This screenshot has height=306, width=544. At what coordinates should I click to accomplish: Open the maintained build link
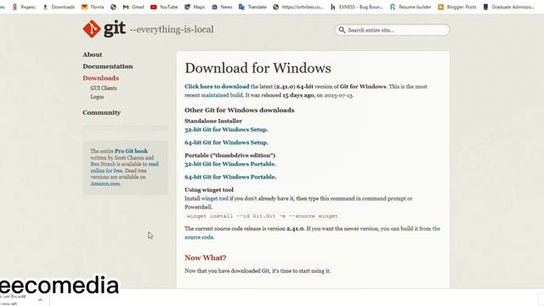222,95
